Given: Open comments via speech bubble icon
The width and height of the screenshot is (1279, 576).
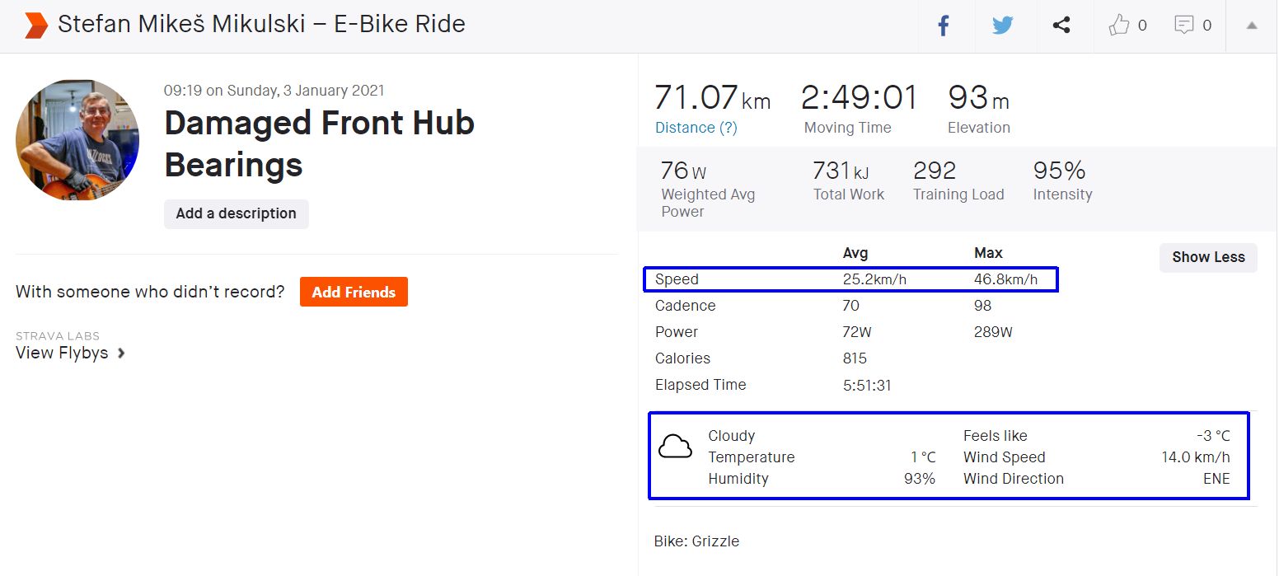Looking at the screenshot, I should [x=1183, y=26].
